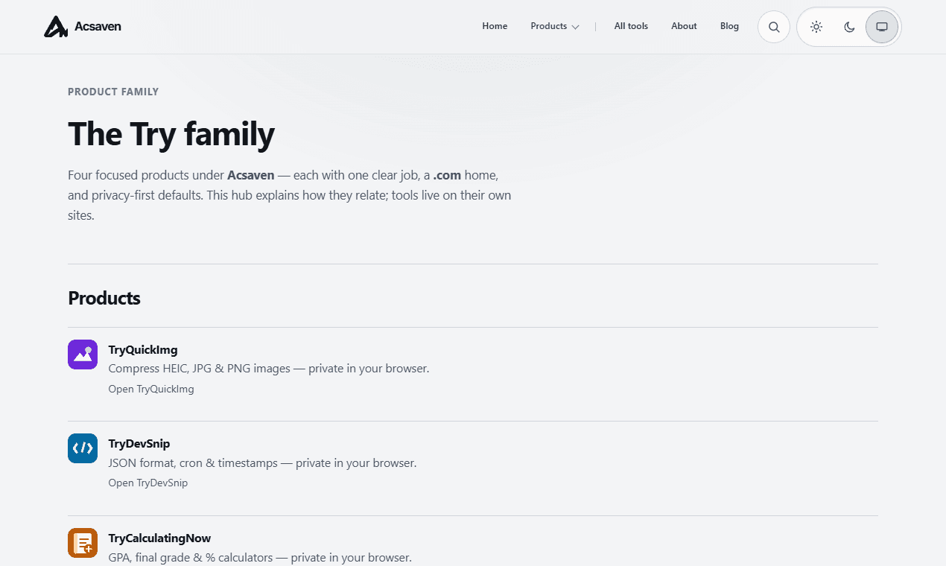
Task: Expand the Products dropdown menu
Action: [554, 26]
